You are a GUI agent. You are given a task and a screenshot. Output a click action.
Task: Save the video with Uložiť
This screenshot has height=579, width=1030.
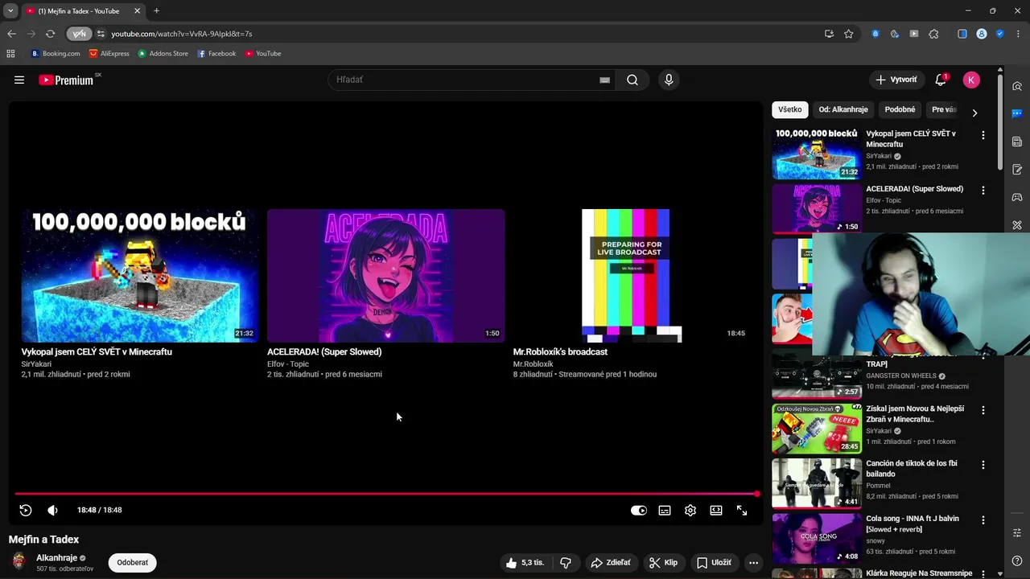point(714,563)
